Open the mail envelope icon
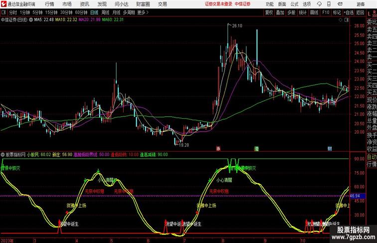This screenshot has width=377, height=243. point(340,4)
